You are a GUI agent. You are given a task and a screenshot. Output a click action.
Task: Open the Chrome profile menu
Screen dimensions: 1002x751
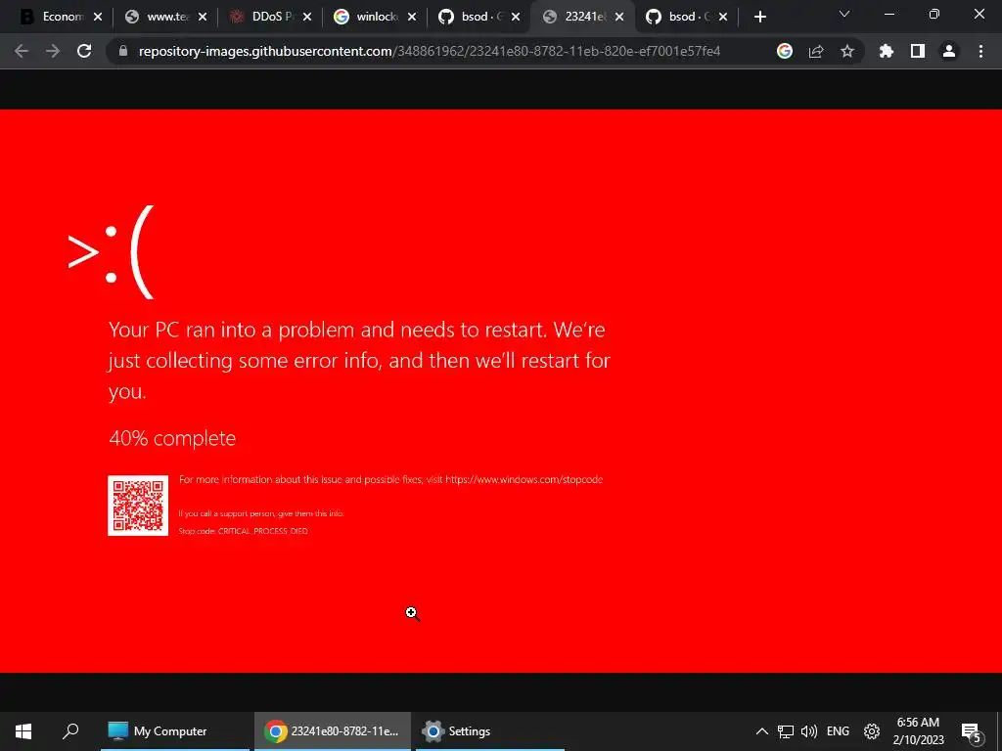[949, 51]
